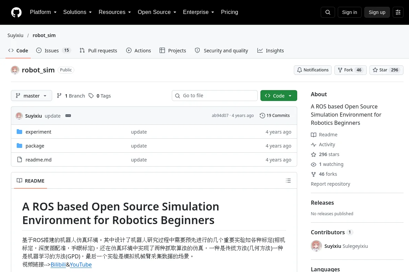The image size is (409, 272).
Task: Click the robot_sim repository title
Action: pyautogui.click(x=38, y=70)
